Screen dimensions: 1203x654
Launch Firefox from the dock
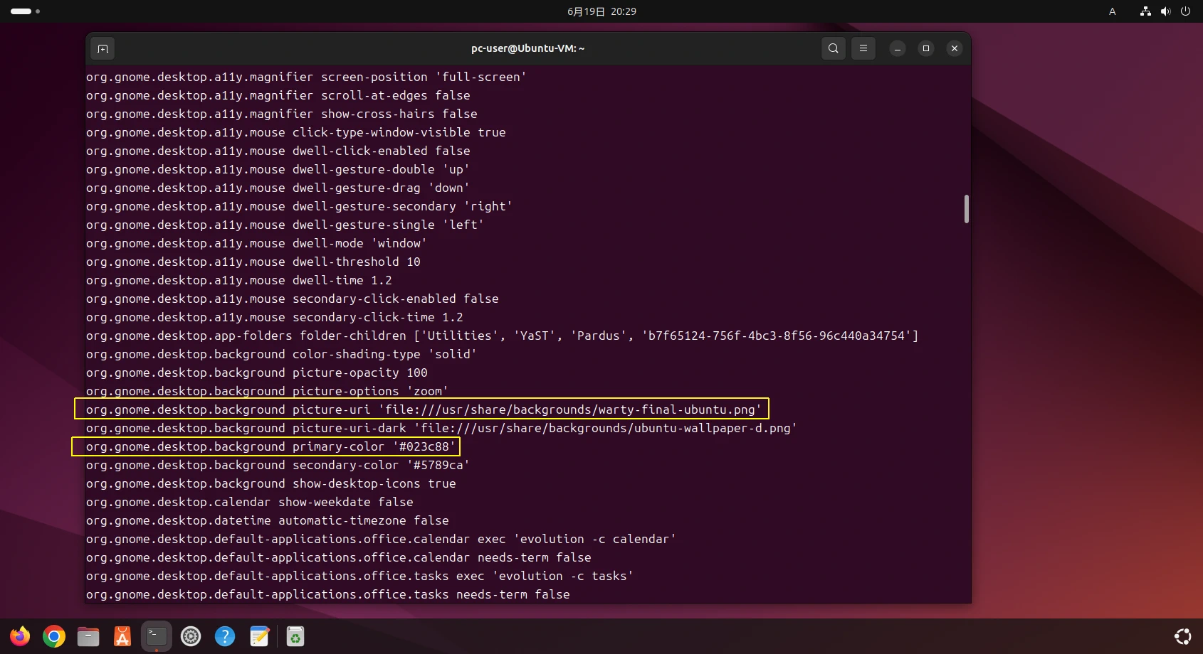point(20,636)
